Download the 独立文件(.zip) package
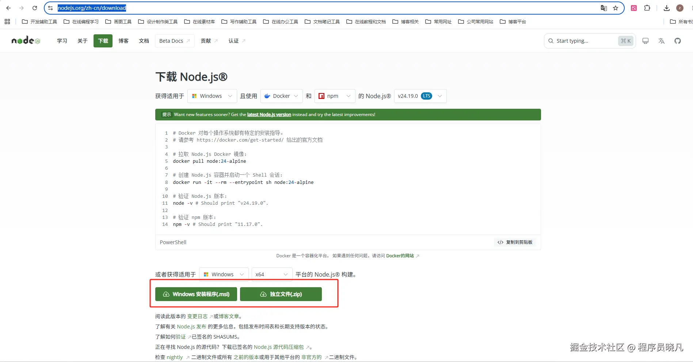 coord(281,294)
